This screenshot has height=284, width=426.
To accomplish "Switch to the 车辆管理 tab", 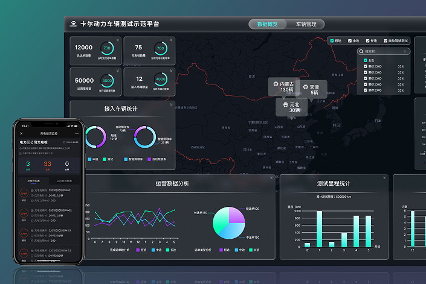I will [306, 24].
